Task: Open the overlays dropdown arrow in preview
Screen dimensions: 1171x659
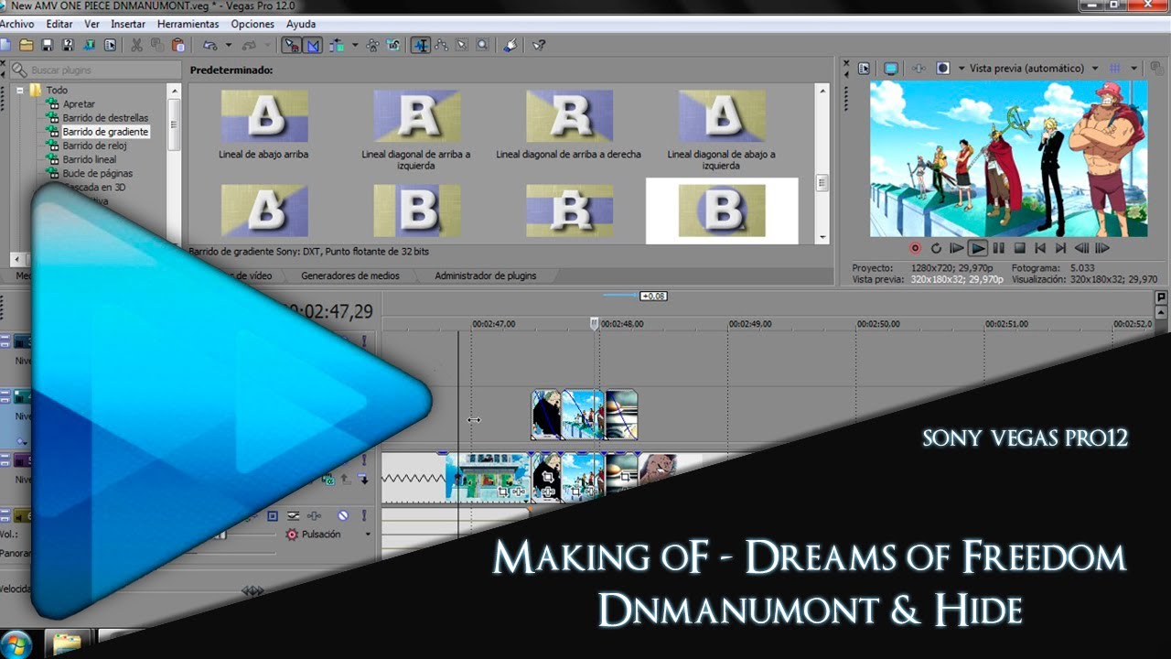Action: pyautogui.click(x=1133, y=69)
